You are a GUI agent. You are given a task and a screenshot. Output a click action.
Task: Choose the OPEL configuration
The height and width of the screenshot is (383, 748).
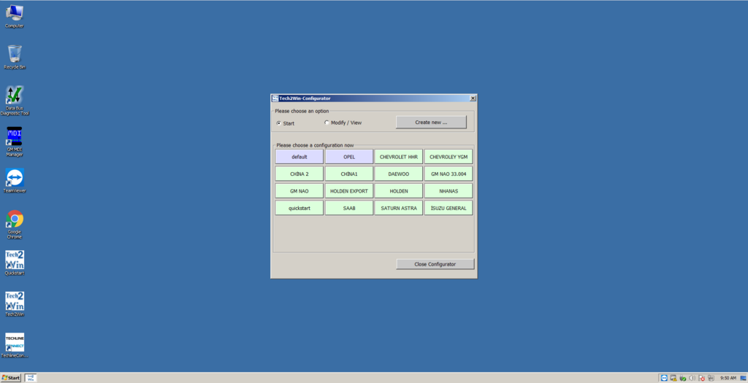(348, 157)
